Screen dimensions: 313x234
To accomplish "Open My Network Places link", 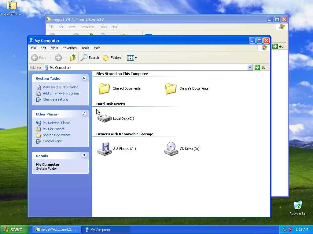I will pos(57,123).
